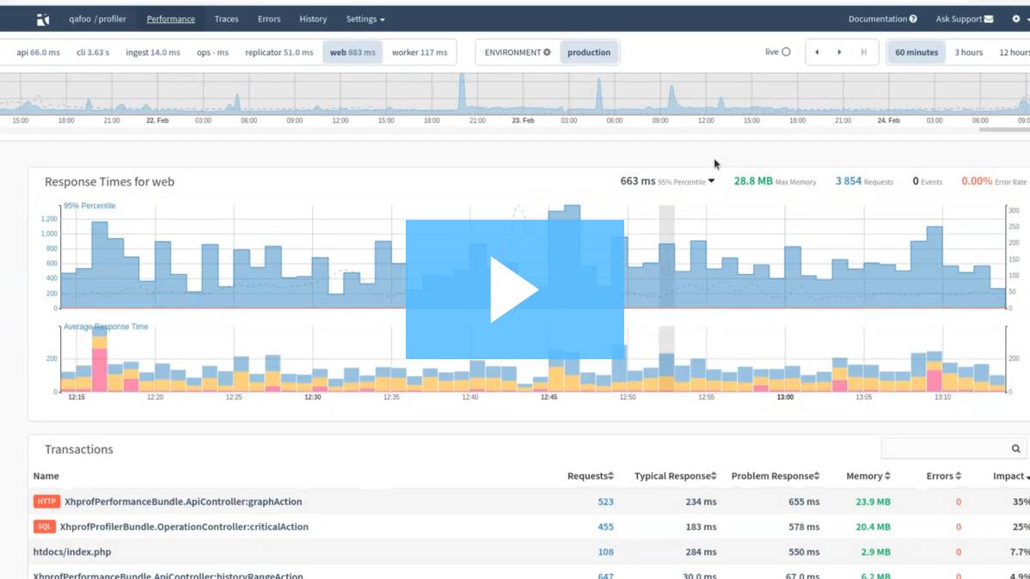
Task: Go to previous time range arrow
Action: coord(817,52)
